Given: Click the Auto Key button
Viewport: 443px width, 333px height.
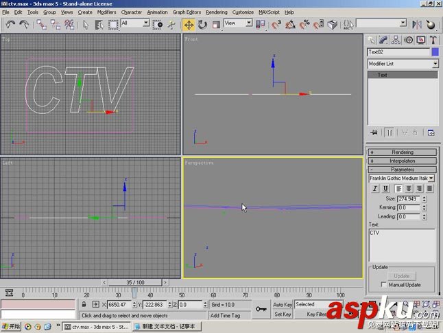Looking at the screenshot, I should [283, 305].
